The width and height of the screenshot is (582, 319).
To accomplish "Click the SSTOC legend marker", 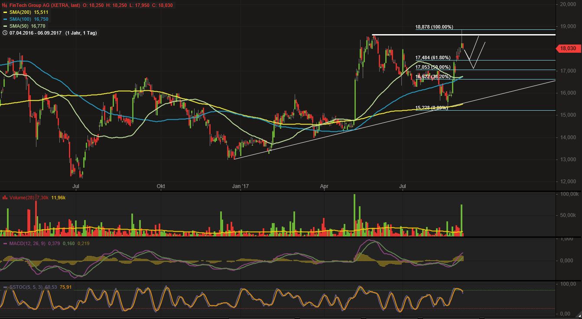I will (5, 287).
